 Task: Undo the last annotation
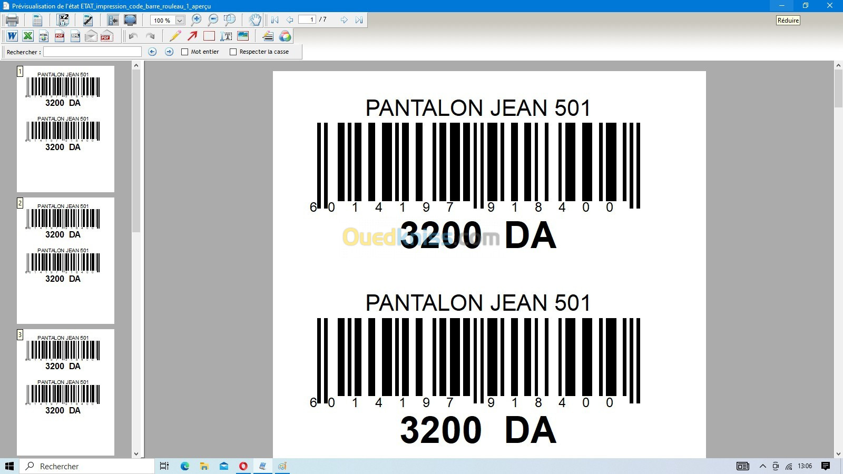click(133, 36)
